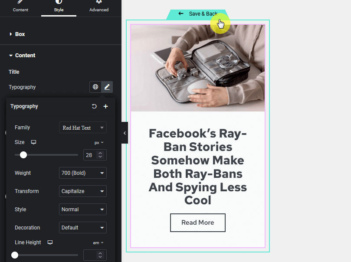Click the typography edit pencil icon

(x=107, y=87)
